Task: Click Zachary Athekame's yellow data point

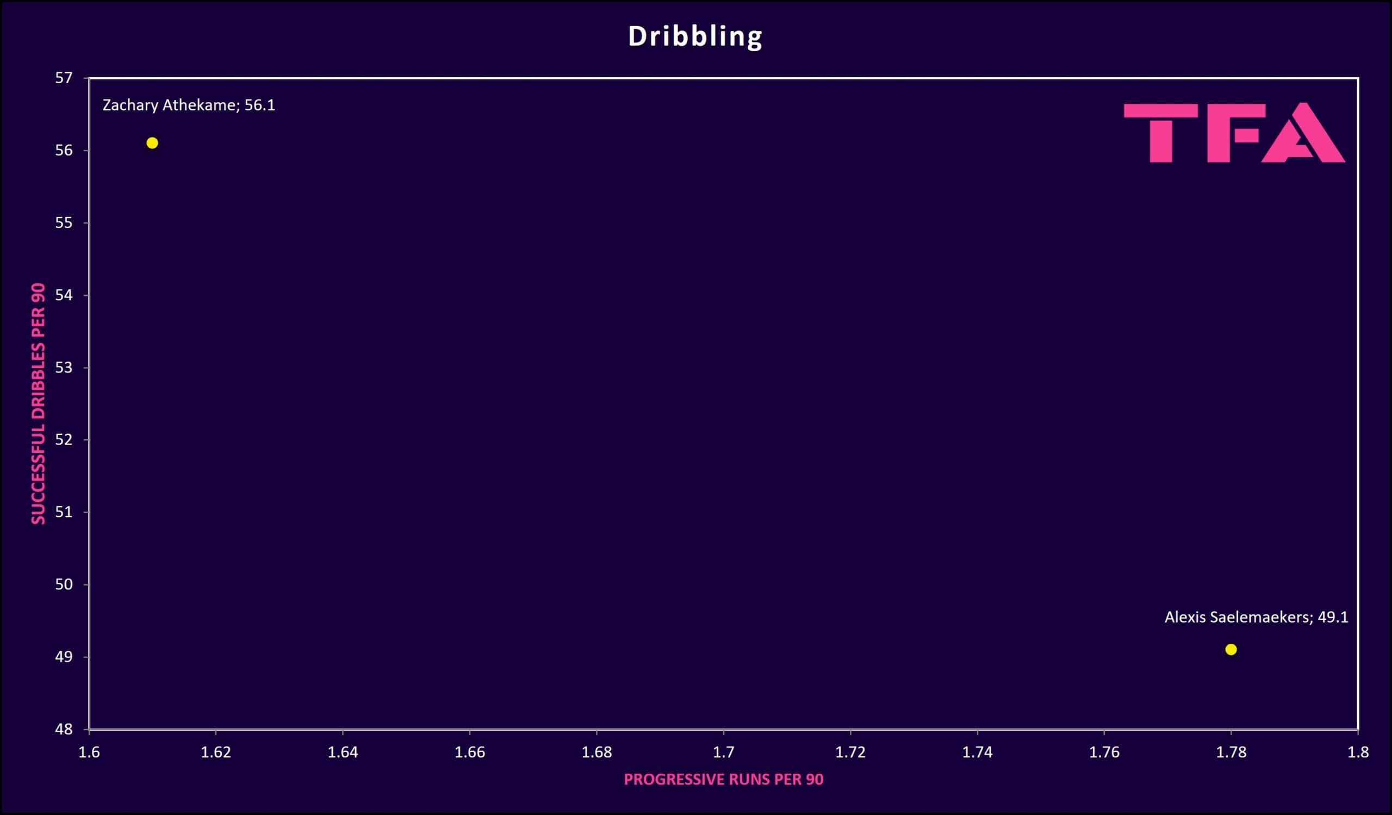Action: coord(152,143)
